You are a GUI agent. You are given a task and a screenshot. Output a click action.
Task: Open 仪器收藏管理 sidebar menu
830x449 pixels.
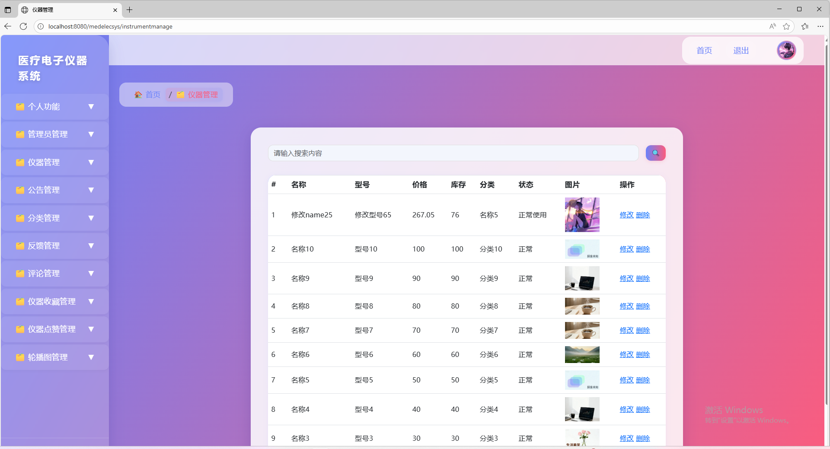click(x=55, y=302)
